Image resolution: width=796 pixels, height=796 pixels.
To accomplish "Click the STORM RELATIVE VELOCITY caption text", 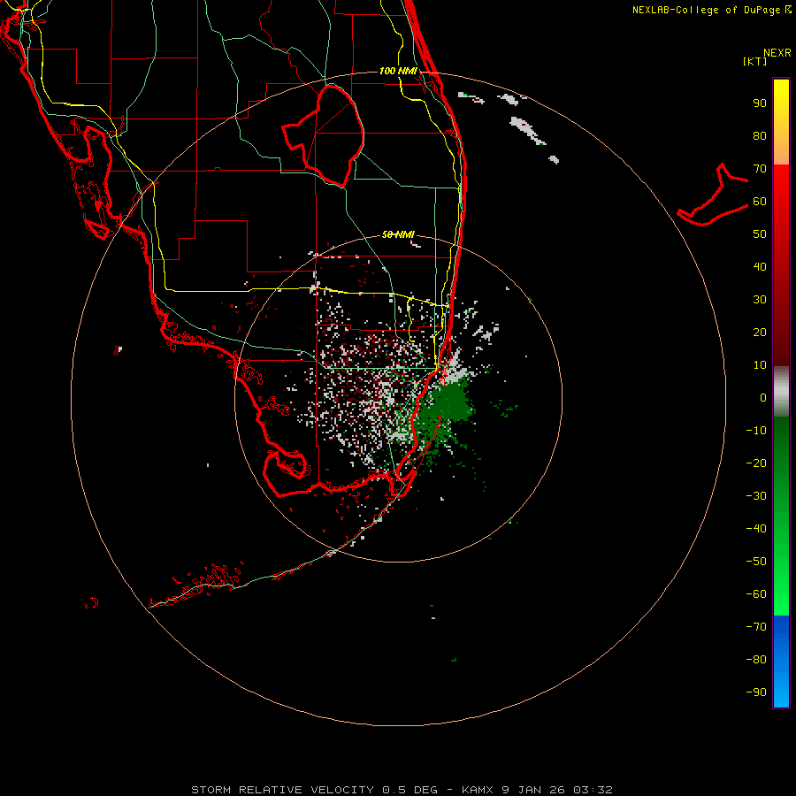I will click(282, 790).
